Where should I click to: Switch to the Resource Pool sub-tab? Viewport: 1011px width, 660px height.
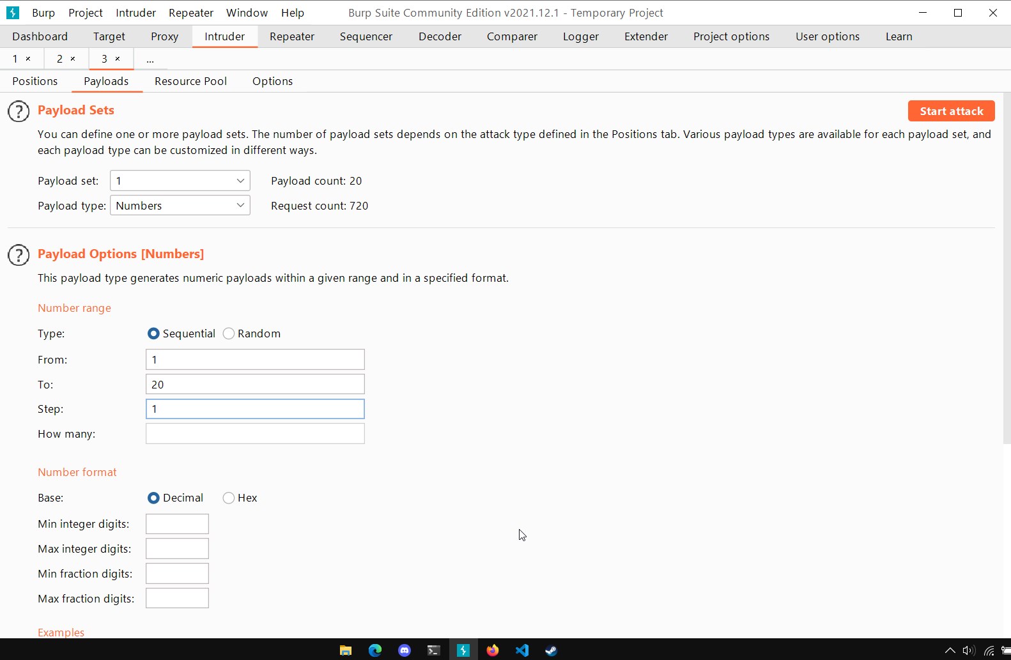(x=190, y=81)
